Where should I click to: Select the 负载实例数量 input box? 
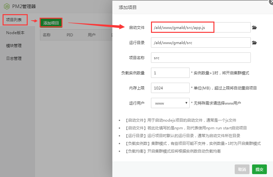pyautogui.click(x=170, y=73)
